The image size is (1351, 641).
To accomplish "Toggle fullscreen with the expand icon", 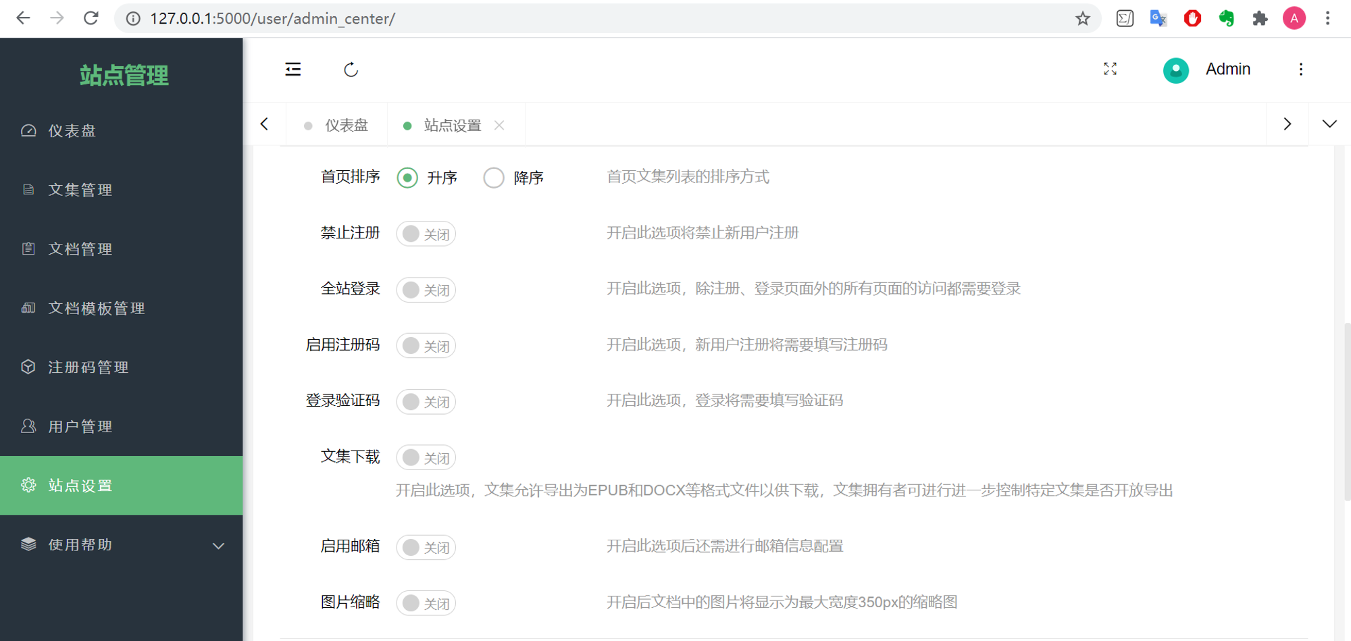I will [x=1110, y=69].
